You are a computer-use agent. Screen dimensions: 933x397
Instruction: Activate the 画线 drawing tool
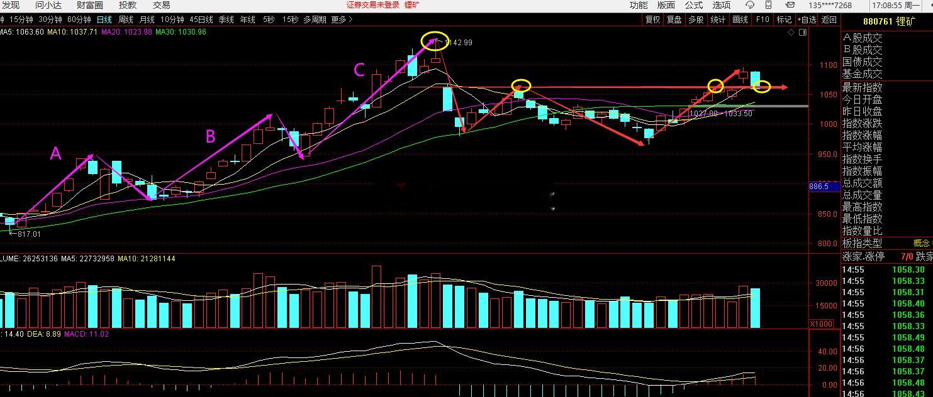coord(740,19)
